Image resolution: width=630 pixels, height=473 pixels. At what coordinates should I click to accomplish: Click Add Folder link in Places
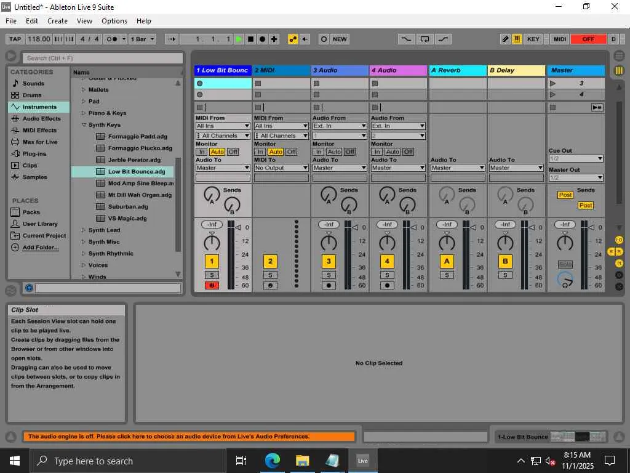pos(40,248)
